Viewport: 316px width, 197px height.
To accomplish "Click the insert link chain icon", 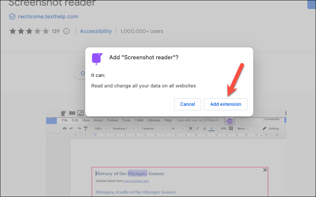I will pos(224,128).
